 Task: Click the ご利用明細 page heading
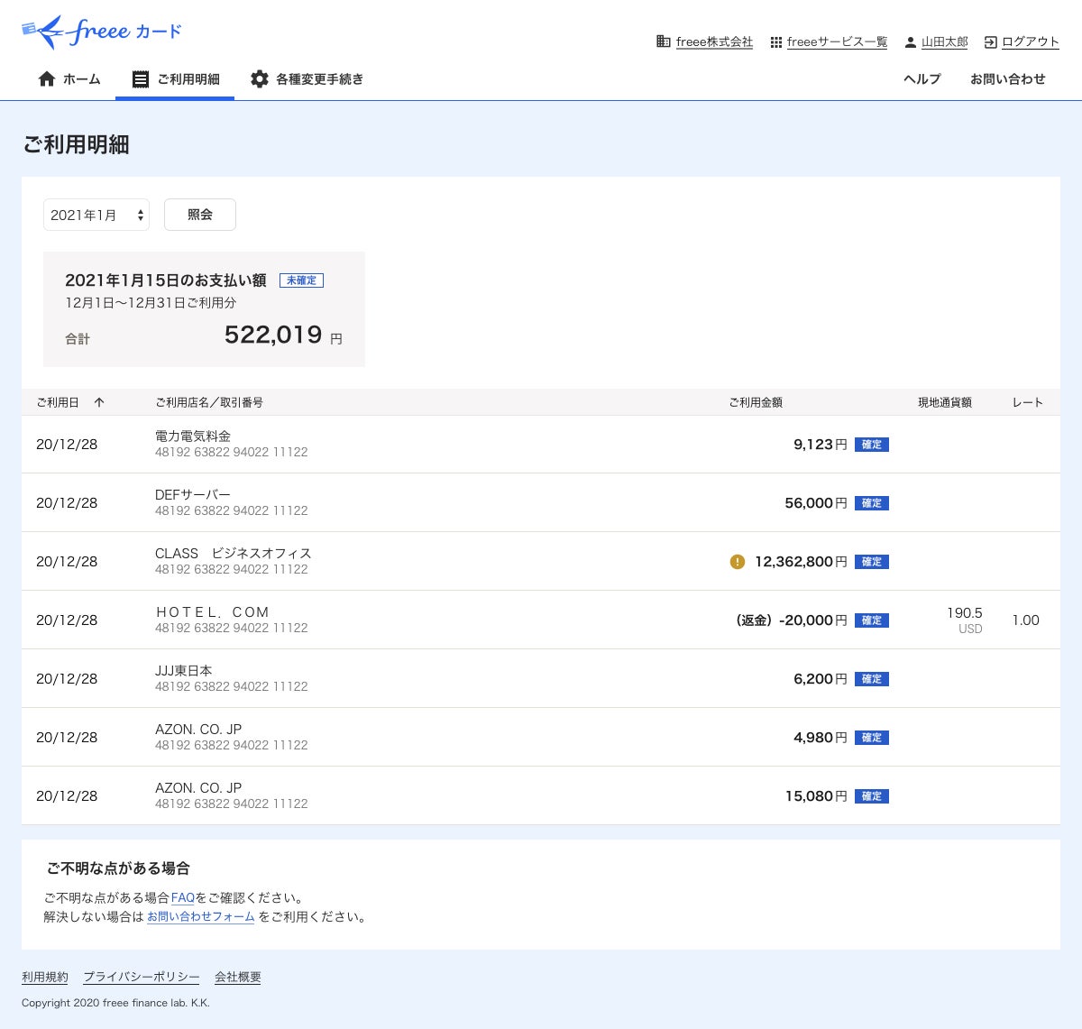(x=76, y=144)
